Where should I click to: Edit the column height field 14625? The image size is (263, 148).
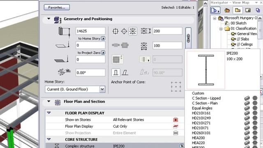90,31
